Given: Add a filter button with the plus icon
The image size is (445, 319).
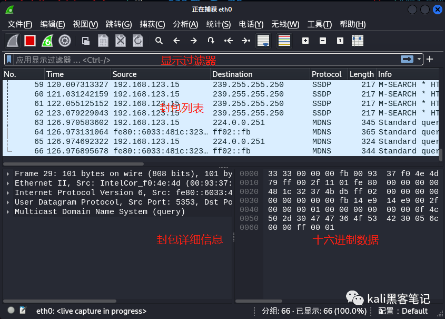Looking at the screenshot, I should click(x=430, y=59).
